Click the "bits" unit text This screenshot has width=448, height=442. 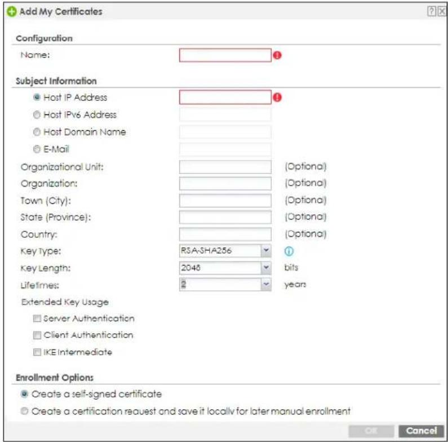point(291,268)
